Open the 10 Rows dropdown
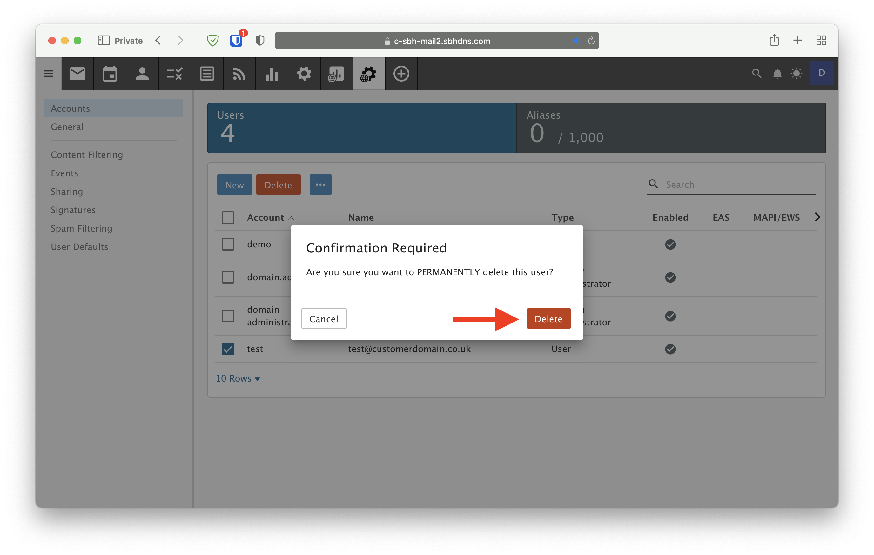The image size is (874, 555). coord(238,378)
